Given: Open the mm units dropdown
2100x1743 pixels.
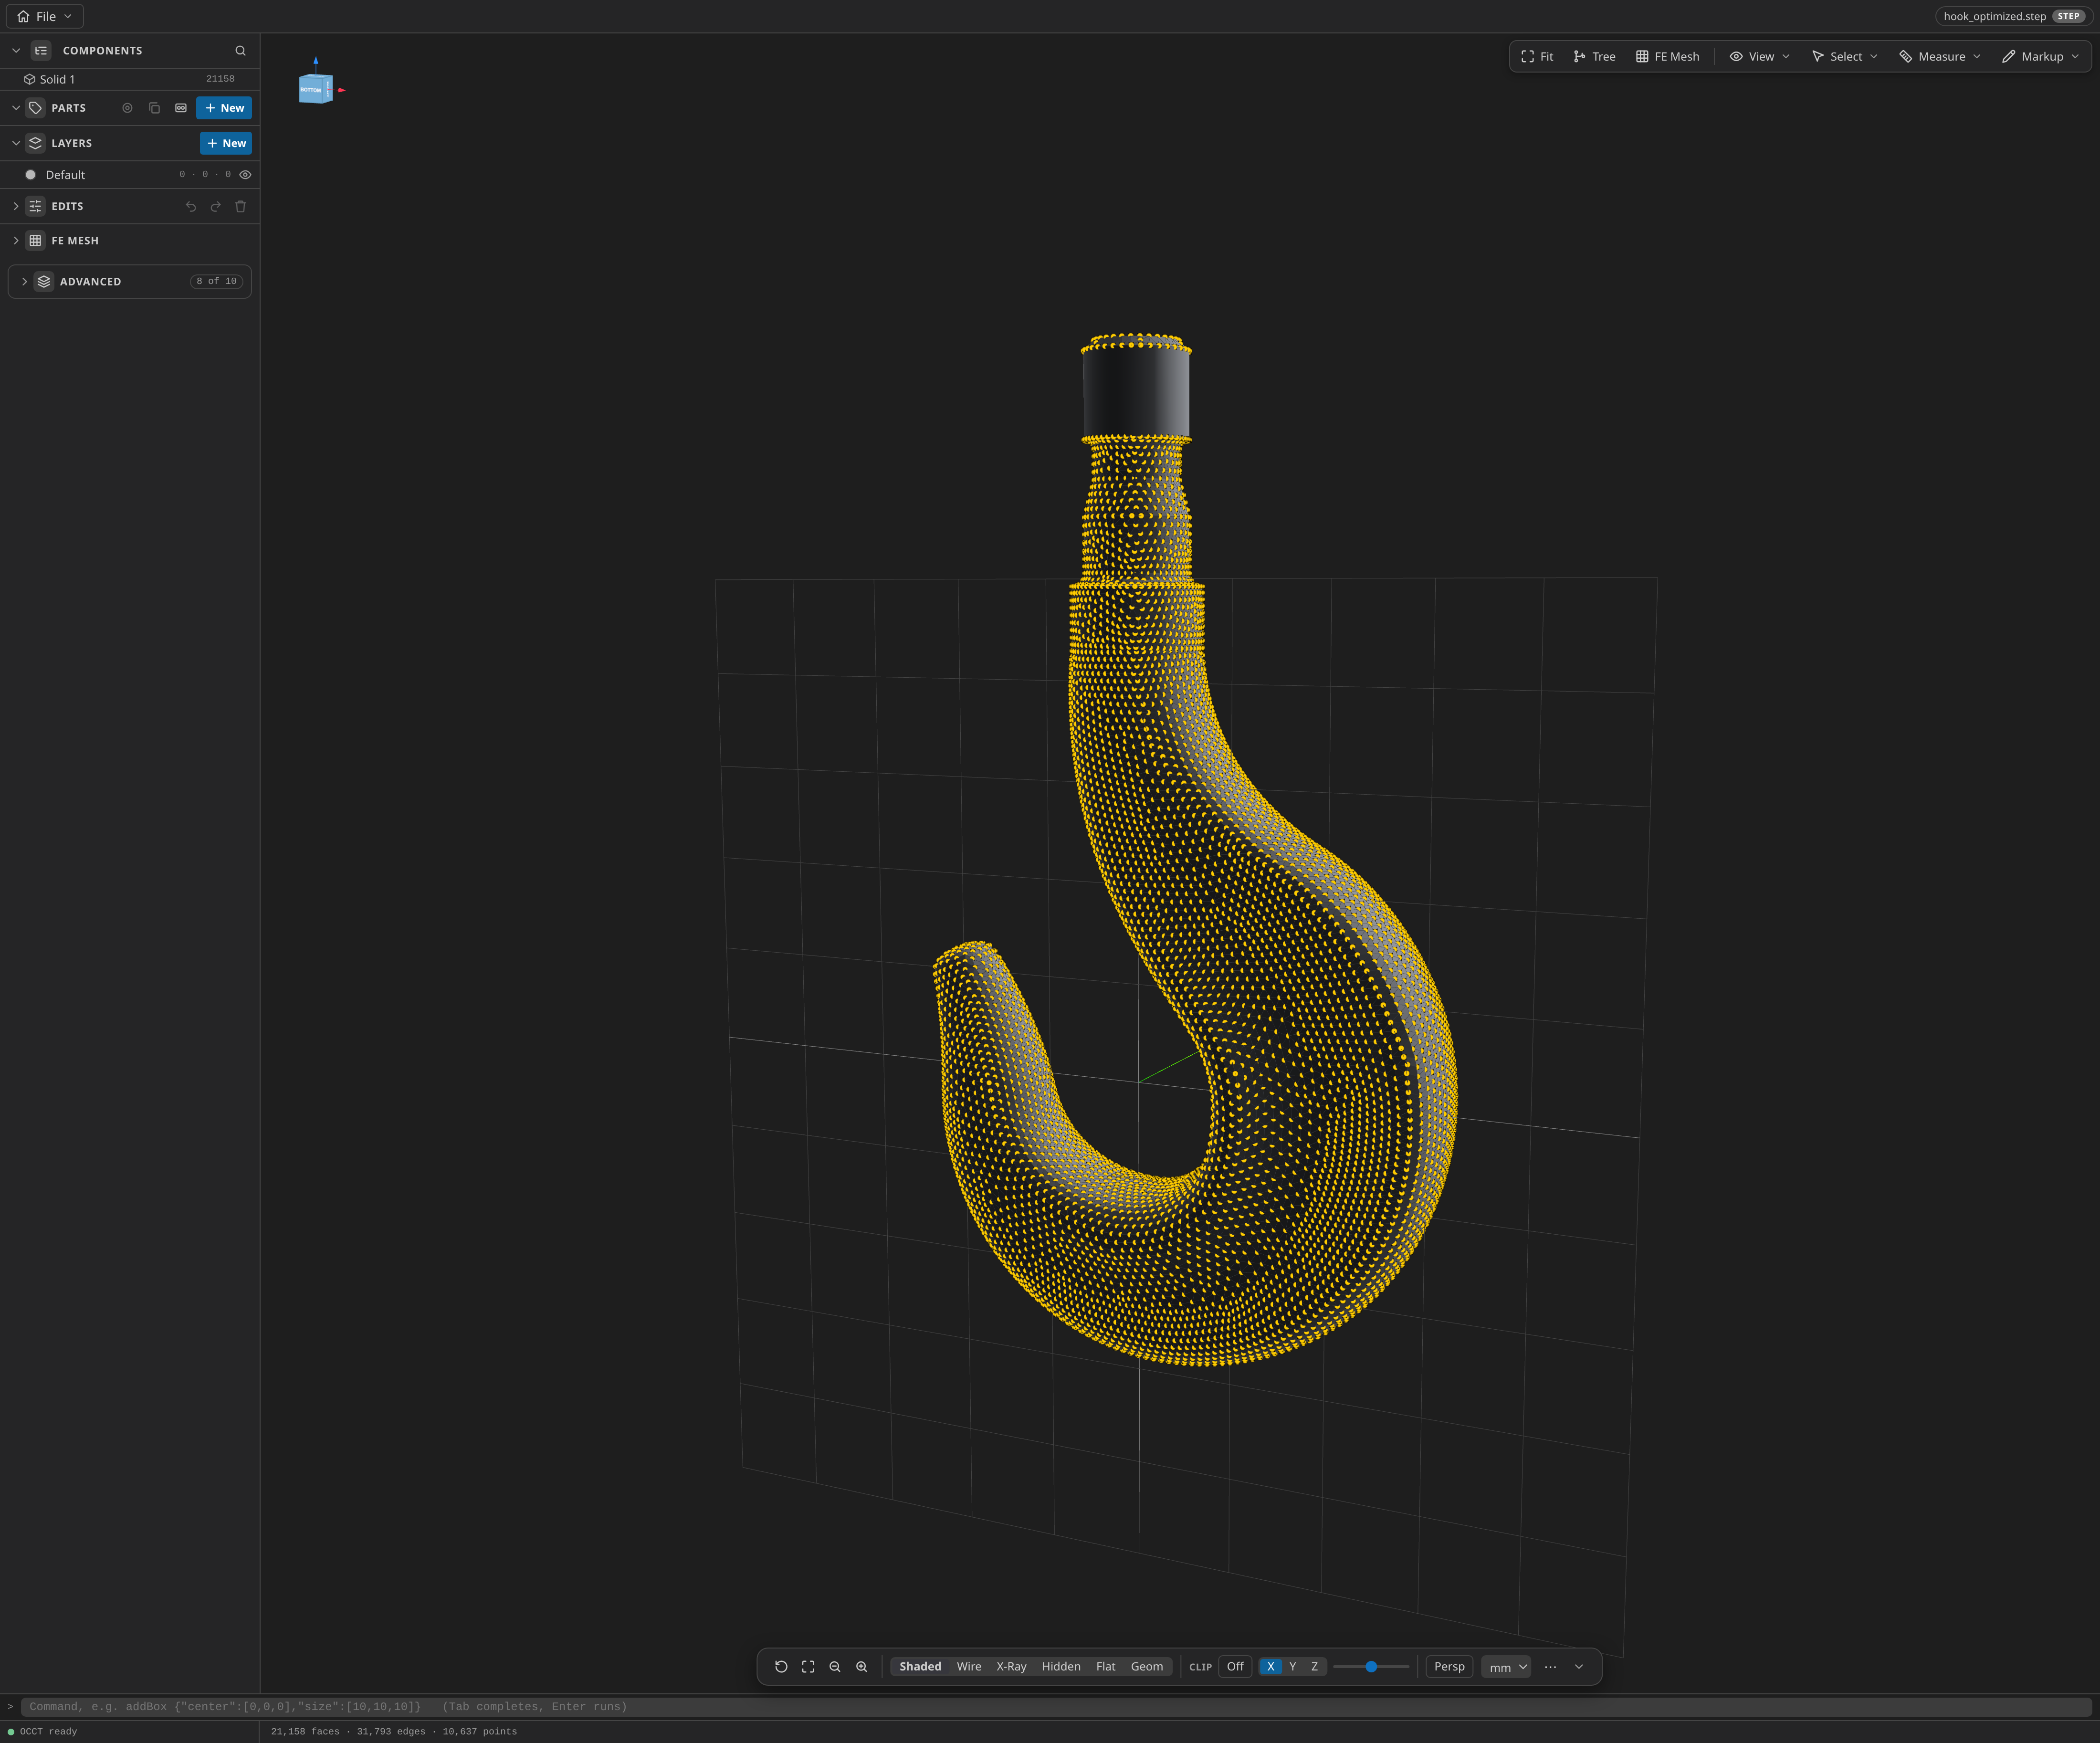Looking at the screenshot, I should click(1506, 1667).
